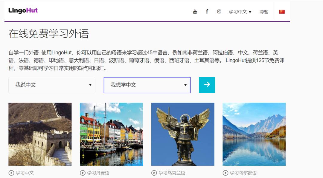Image resolution: width=323 pixels, height=178 pixels.
Task: Open LingoHut's YouTube channel
Action: pyautogui.click(x=195, y=11)
